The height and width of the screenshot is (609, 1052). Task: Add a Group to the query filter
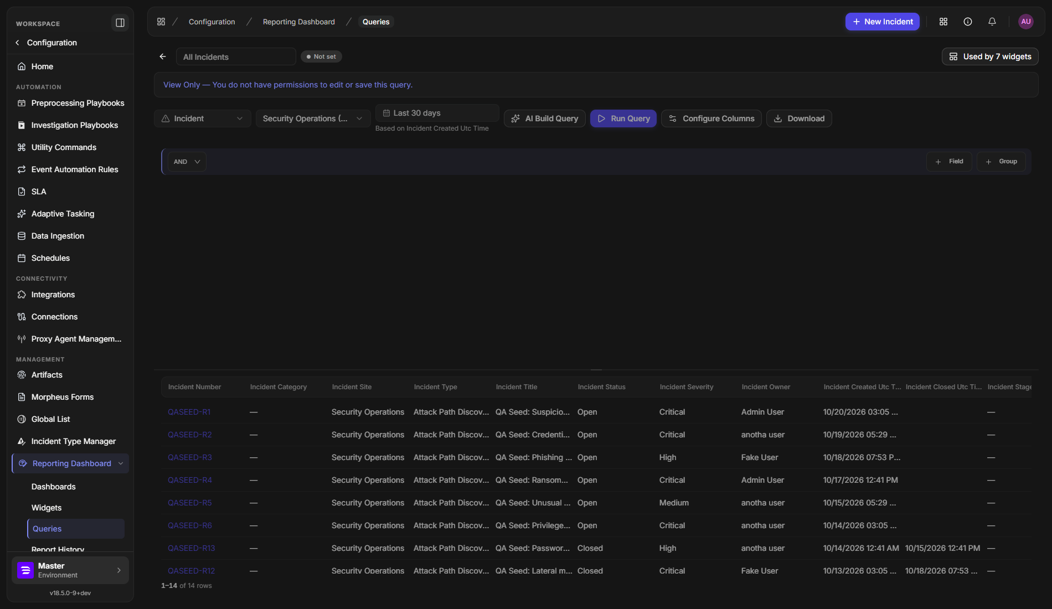[1001, 162]
